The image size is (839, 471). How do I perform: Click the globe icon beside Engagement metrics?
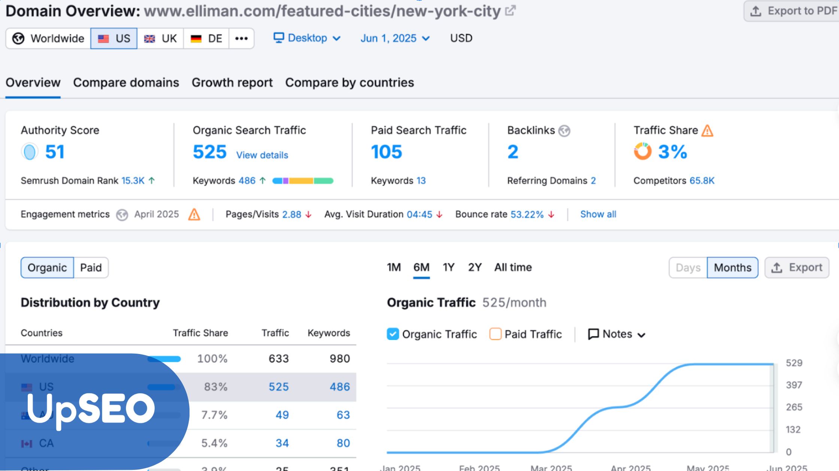click(122, 215)
